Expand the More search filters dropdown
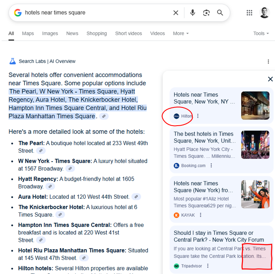The height and width of the screenshot is (274, 275). point(181,33)
